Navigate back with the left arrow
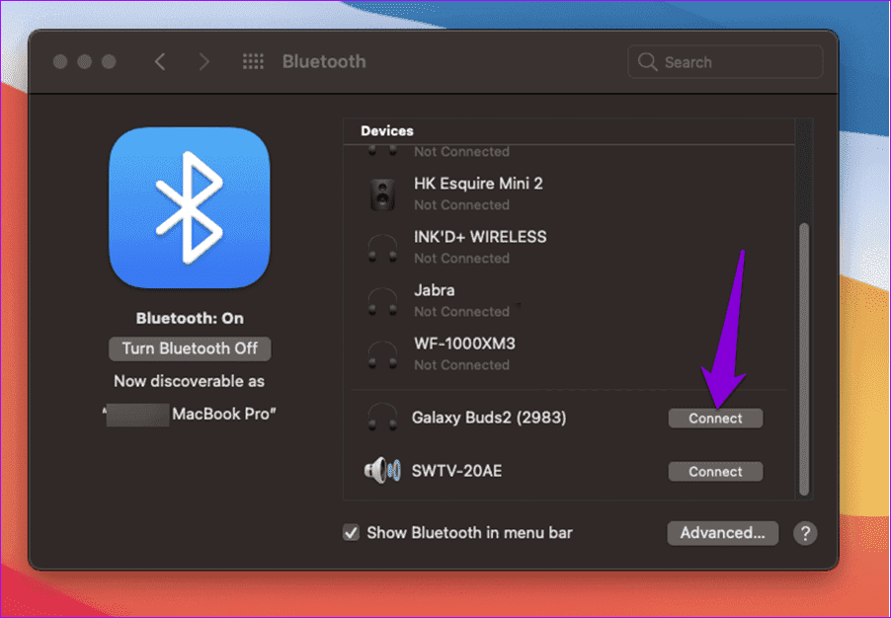Viewport: 891px width, 618px height. tap(160, 61)
